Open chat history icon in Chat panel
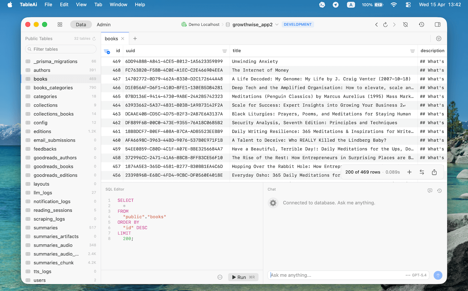468x291 pixels. [439, 191]
